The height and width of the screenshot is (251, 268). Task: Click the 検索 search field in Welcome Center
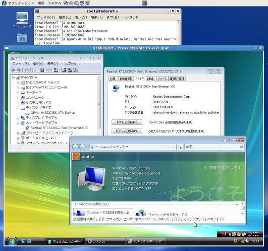[215, 147]
